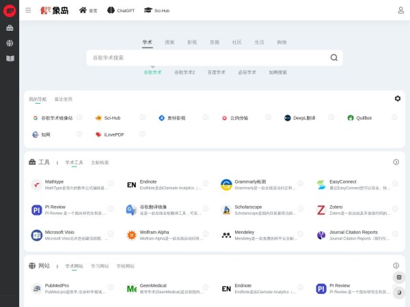Viewport: 410px width, 307px height.
Task: Select the 搜索 search category tab
Action: 169,42
